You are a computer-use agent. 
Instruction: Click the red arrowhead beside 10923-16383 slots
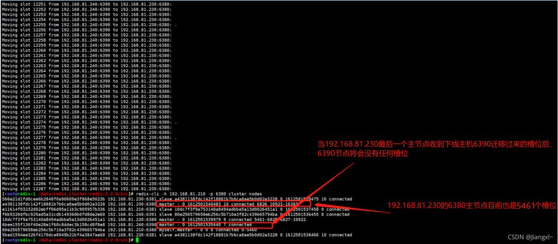[320, 205]
